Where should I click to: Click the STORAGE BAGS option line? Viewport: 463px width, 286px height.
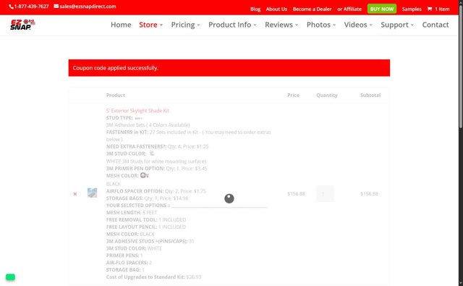[x=147, y=198]
